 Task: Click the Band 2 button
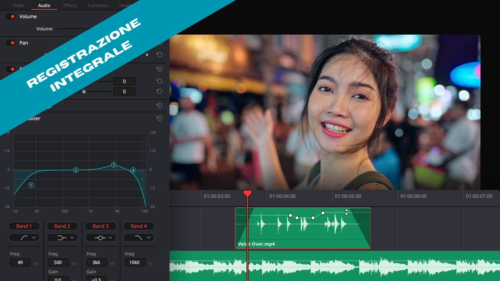(62, 226)
